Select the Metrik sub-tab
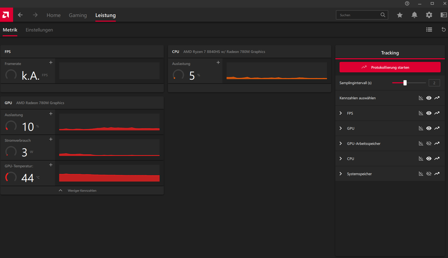The width and height of the screenshot is (448, 258). point(10,30)
